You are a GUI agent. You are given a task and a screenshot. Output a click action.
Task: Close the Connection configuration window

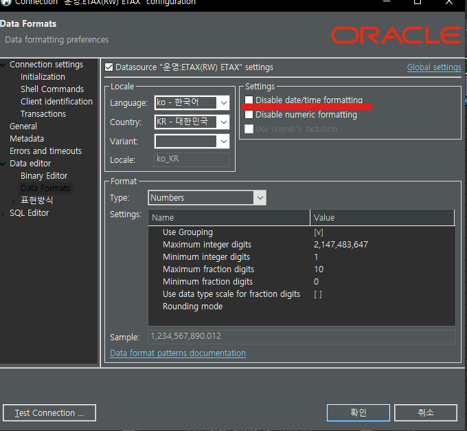[x=449, y=2]
